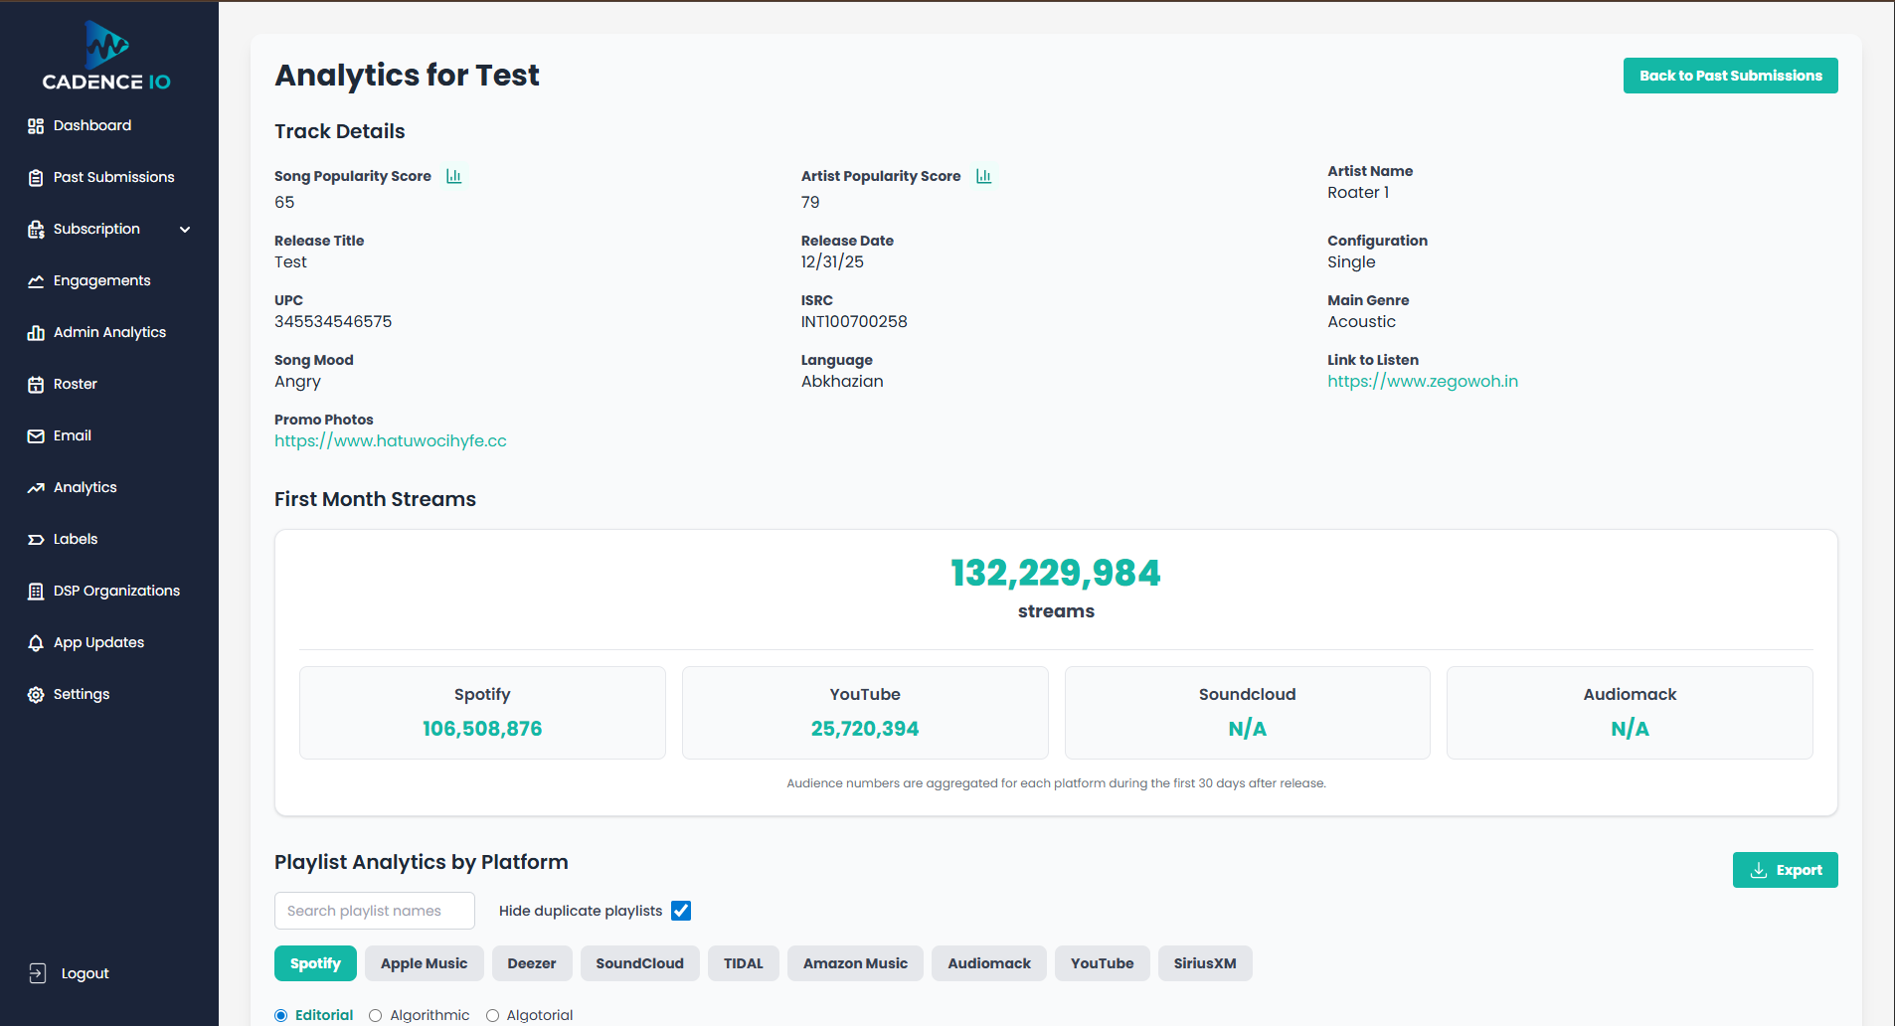Viewport: 1895px width, 1026px height.
Task: Click the Audiomack streams card
Action: pos(1630,713)
